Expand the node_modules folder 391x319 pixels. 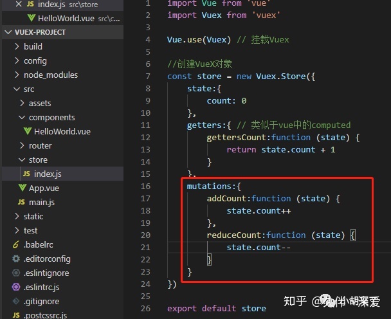[x=17, y=75]
